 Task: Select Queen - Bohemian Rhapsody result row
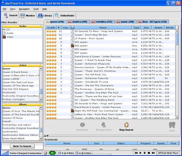point(110,64)
